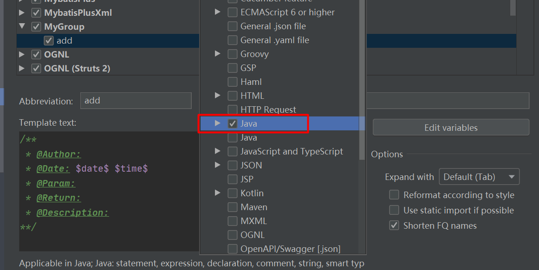
Task: Uncheck the highlighted, checked Java checkbox
Action: [233, 124]
